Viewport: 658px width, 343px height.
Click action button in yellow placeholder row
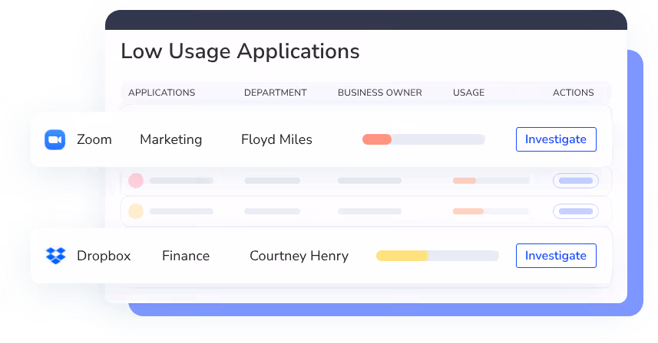click(576, 211)
